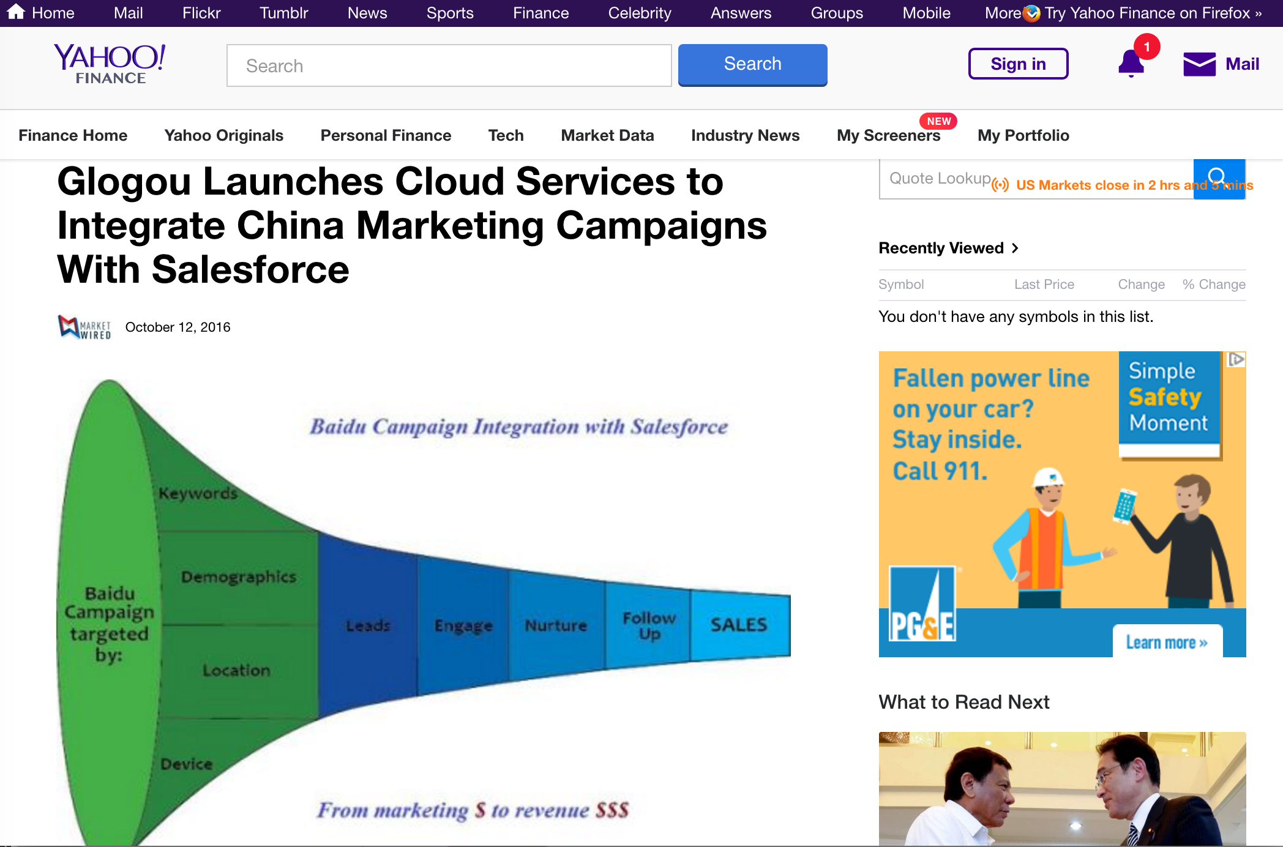Select the Personal Finance tab
The image size is (1283, 847).
click(x=386, y=135)
